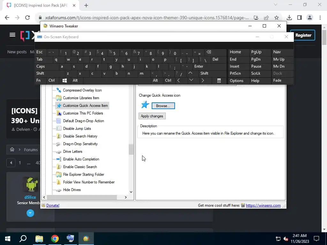This screenshot has width=327, height=245.
Task: Click the Compressed Overlay Icon tree icon
Action: [59, 90]
